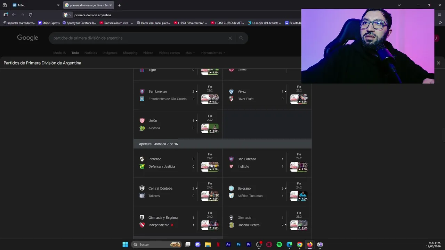Play Gimnasia y Esgrima vs Independiente video
Image resolution: width=445 pixels, height=250 pixels.
click(210, 225)
